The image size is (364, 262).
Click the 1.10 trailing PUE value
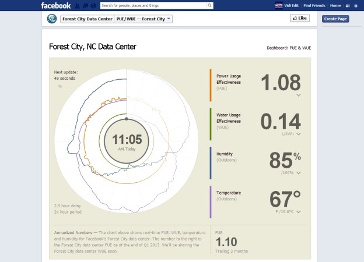(226, 242)
